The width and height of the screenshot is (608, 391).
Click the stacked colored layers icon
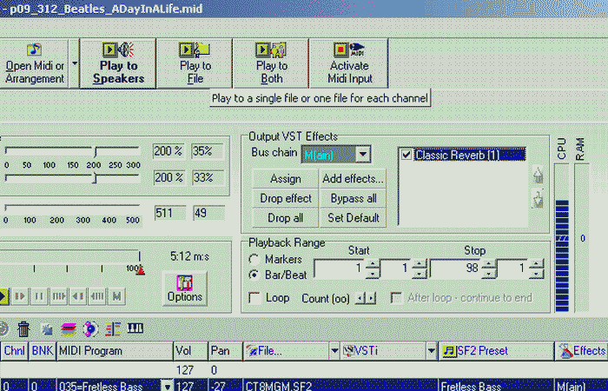coord(68,328)
